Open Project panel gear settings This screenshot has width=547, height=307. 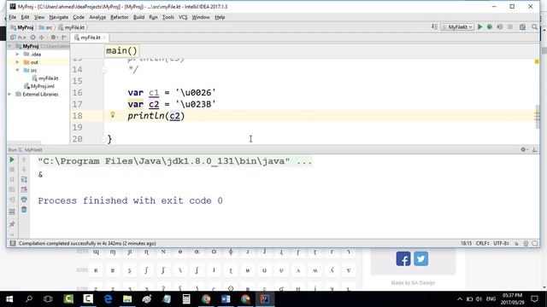pyautogui.click(x=54, y=38)
